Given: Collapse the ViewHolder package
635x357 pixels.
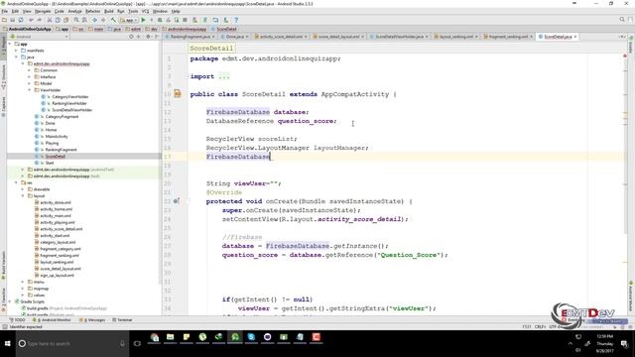Looking at the screenshot, I should click(29, 90).
